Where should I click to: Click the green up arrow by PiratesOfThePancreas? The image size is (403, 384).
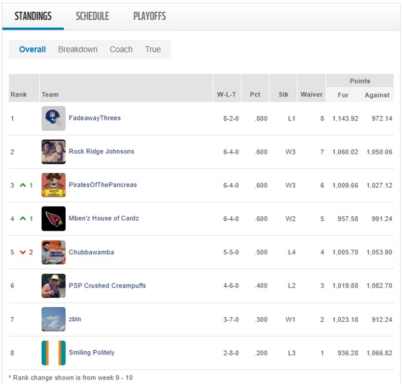coord(23,185)
